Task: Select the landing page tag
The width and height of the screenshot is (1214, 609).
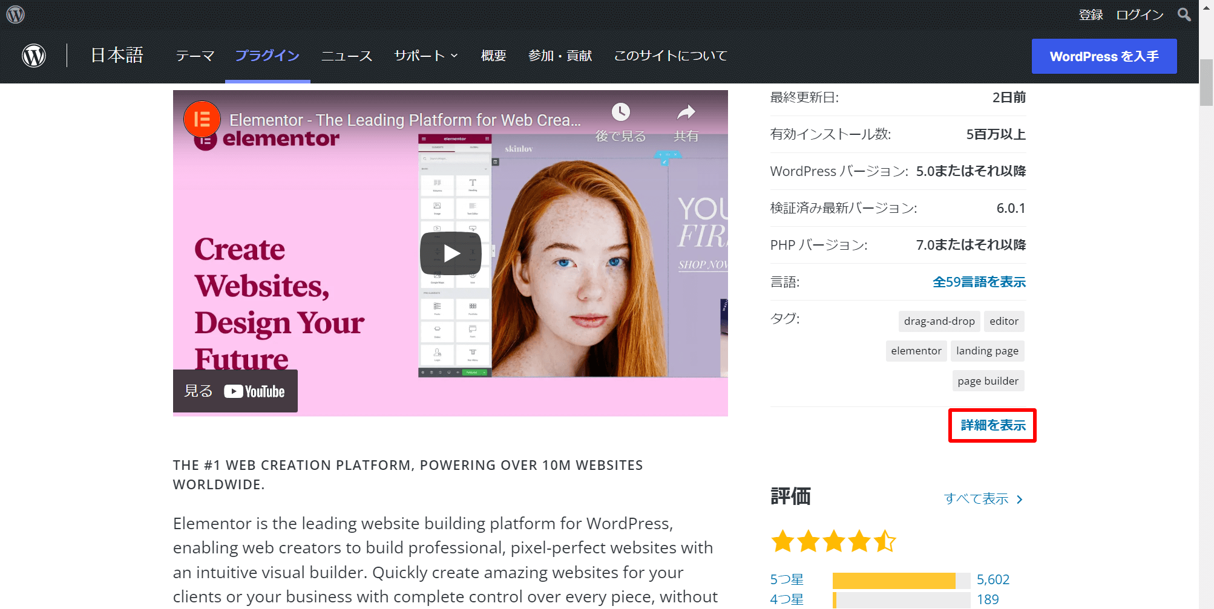Action: pyautogui.click(x=988, y=351)
